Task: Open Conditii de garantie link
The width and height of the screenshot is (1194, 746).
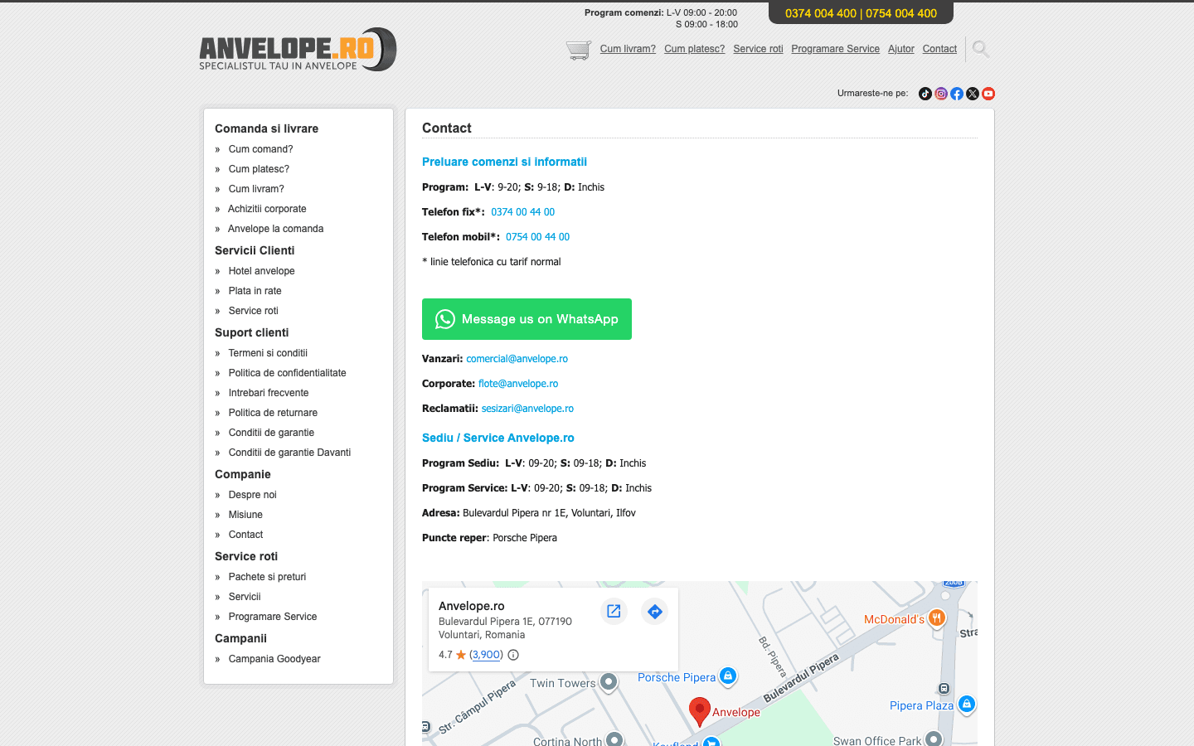Action: (271, 433)
